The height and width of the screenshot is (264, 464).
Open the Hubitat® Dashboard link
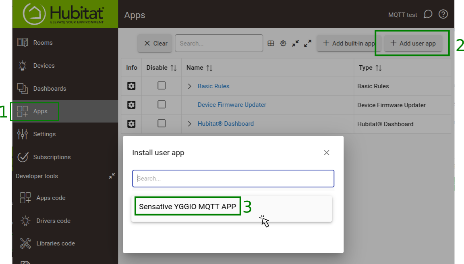click(226, 124)
